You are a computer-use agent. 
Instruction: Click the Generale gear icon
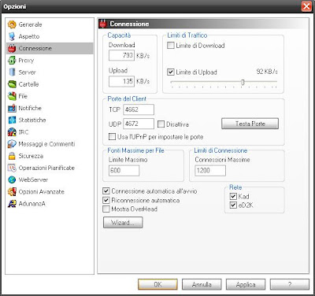click(12, 24)
